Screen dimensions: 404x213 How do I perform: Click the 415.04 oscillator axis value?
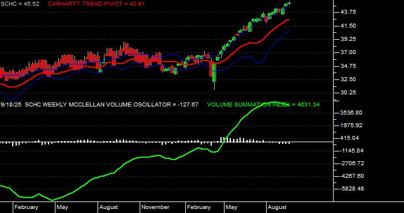[x=350, y=138]
